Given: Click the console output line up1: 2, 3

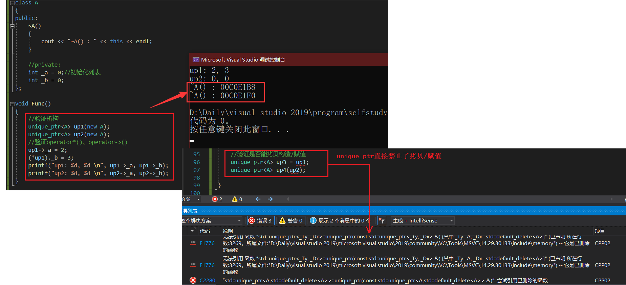Looking at the screenshot, I should tap(209, 70).
